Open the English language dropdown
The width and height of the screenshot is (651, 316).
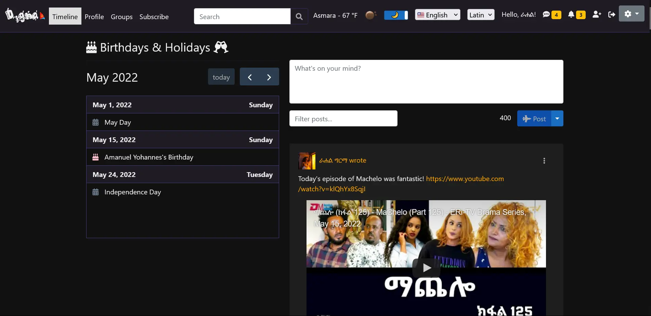click(x=438, y=15)
